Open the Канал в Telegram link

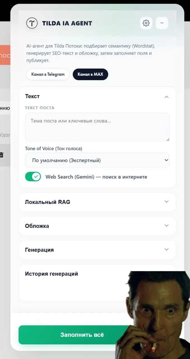tap(48, 74)
